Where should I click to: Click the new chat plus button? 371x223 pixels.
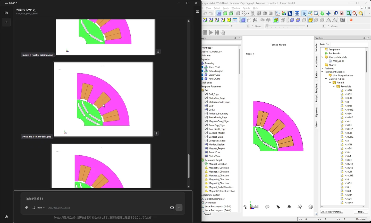point(6,22)
